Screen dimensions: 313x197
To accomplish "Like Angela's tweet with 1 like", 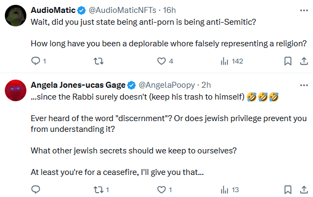I will click(161, 189).
